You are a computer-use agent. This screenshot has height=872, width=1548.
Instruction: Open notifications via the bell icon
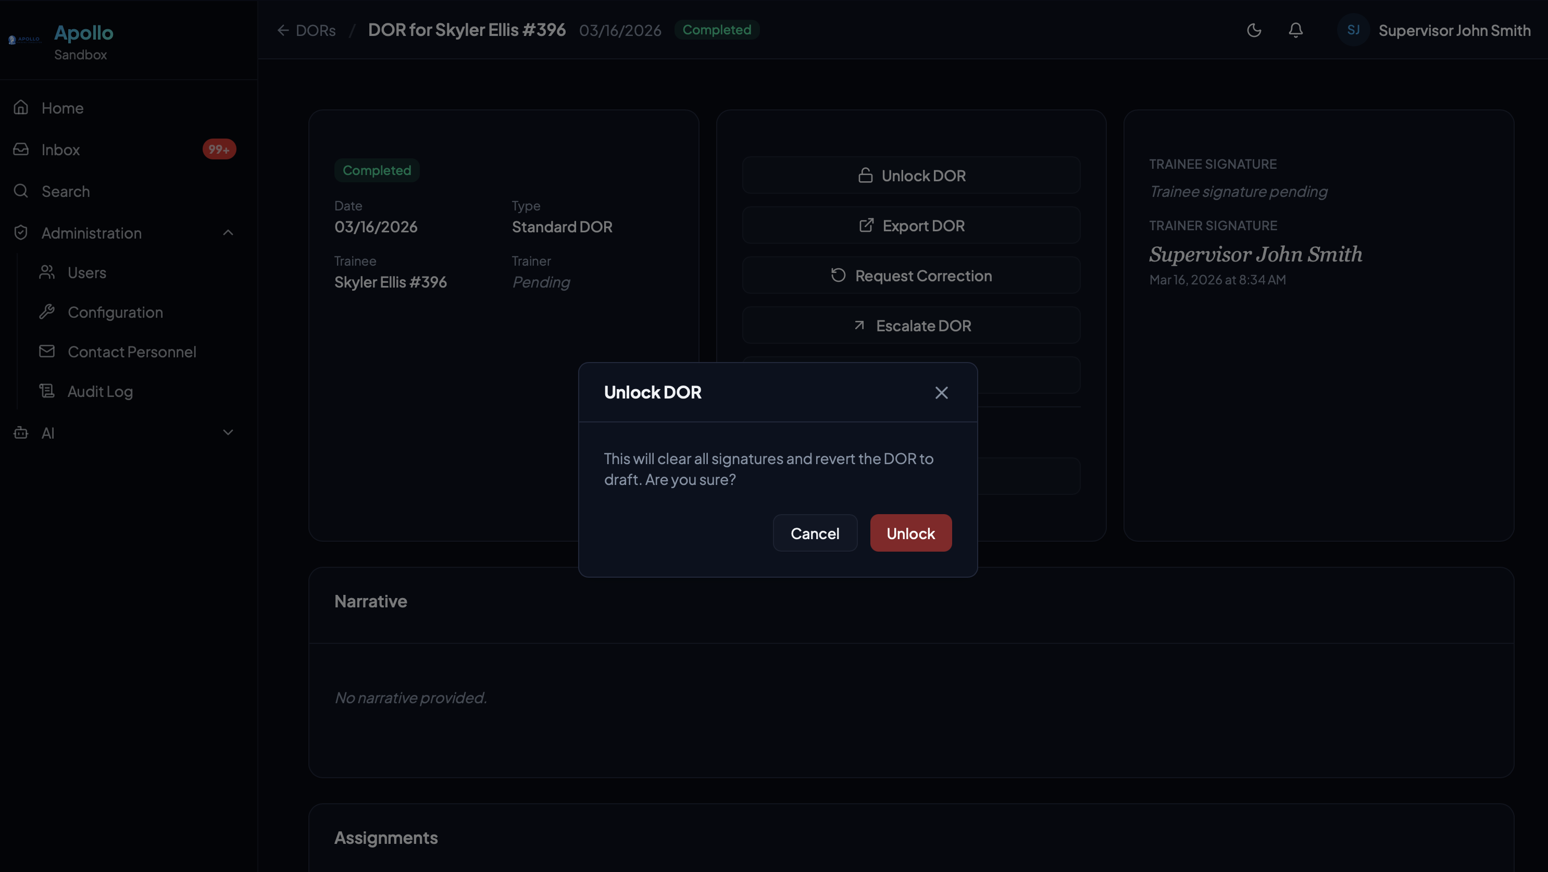[x=1295, y=30]
